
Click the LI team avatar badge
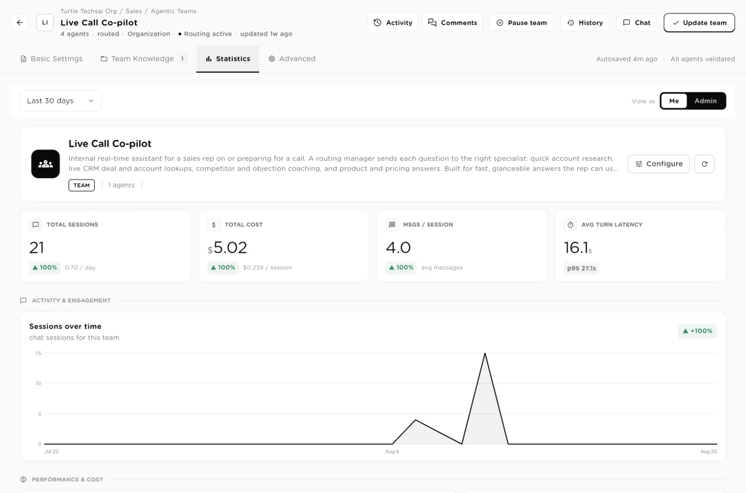pos(45,22)
